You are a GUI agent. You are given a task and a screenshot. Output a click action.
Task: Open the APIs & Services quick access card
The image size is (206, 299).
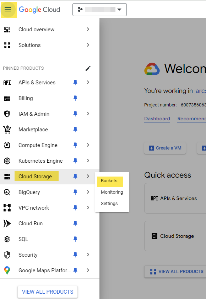(175, 198)
